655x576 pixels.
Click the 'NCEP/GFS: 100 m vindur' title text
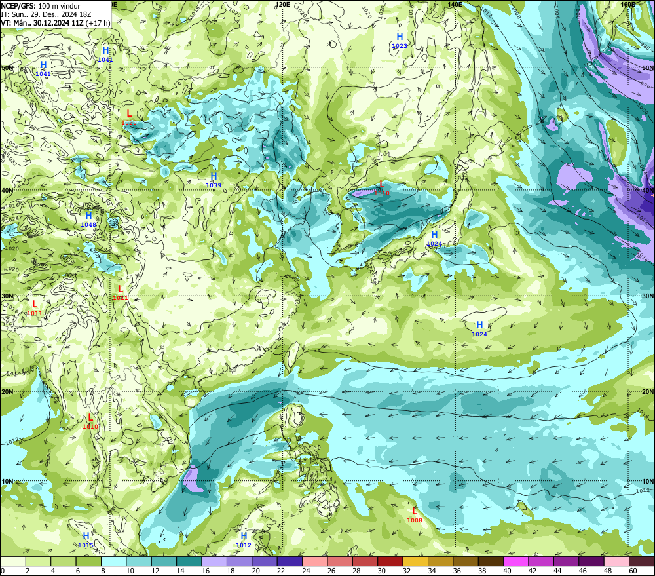point(41,6)
